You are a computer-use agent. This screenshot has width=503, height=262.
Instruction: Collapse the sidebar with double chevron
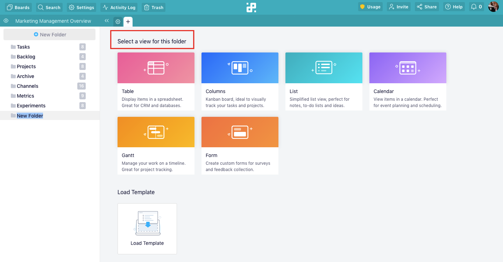[107, 21]
